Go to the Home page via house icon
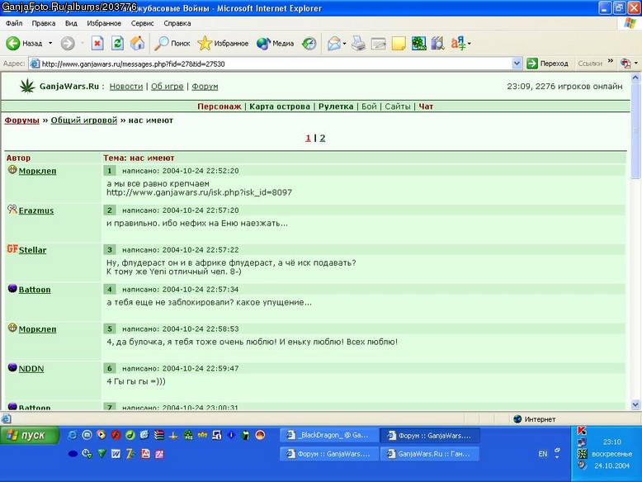Image resolution: width=642 pixels, height=482 pixels. tap(138, 43)
